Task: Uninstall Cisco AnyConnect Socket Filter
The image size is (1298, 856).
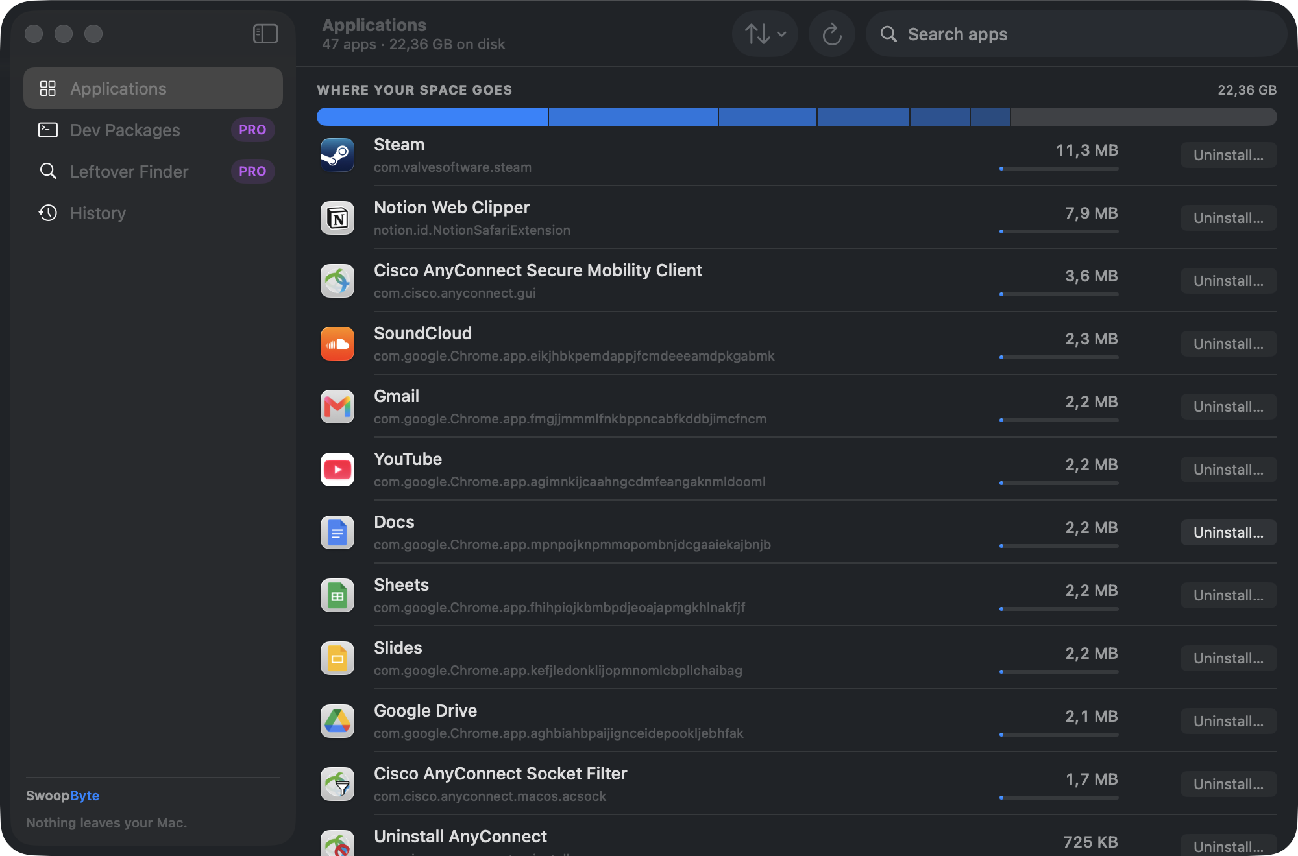Action: [x=1229, y=784]
